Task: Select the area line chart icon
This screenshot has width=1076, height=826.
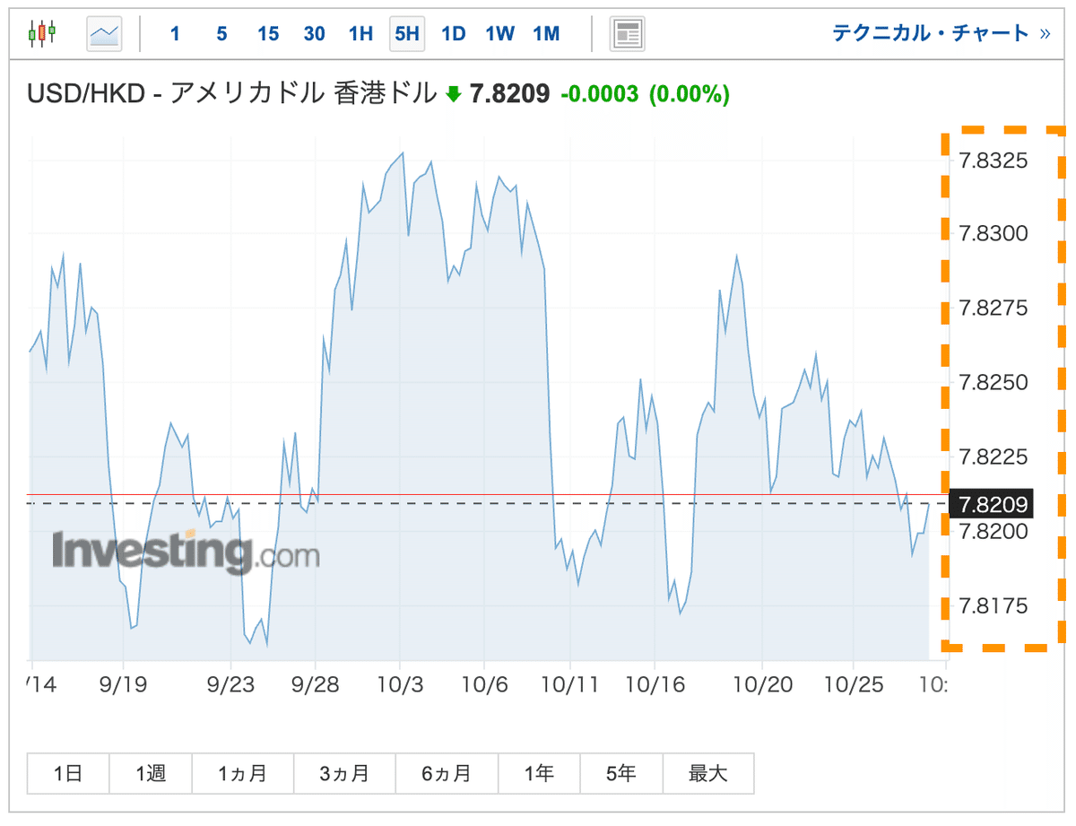Action: [x=104, y=34]
